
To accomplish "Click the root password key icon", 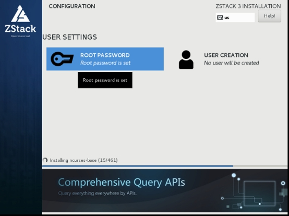I will (62, 59).
